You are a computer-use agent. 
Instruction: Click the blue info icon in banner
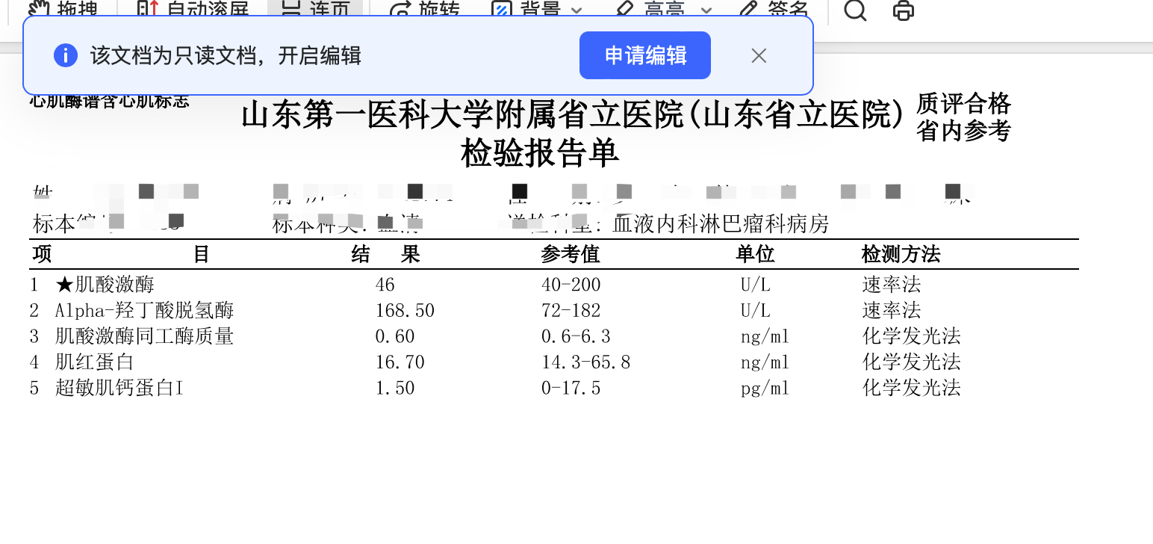point(66,55)
